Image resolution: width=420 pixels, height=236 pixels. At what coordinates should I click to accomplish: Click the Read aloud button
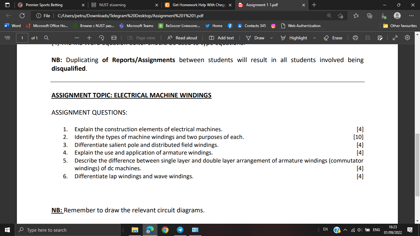click(x=182, y=38)
